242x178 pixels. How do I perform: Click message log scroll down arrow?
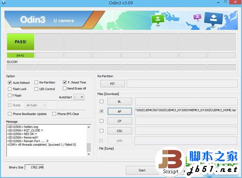click(89, 154)
